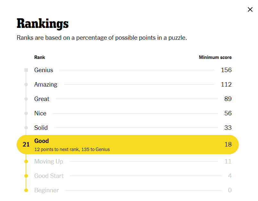This screenshot has height=201, width=258.
Task: Click the Nice rank dot marker
Action: click(26, 113)
